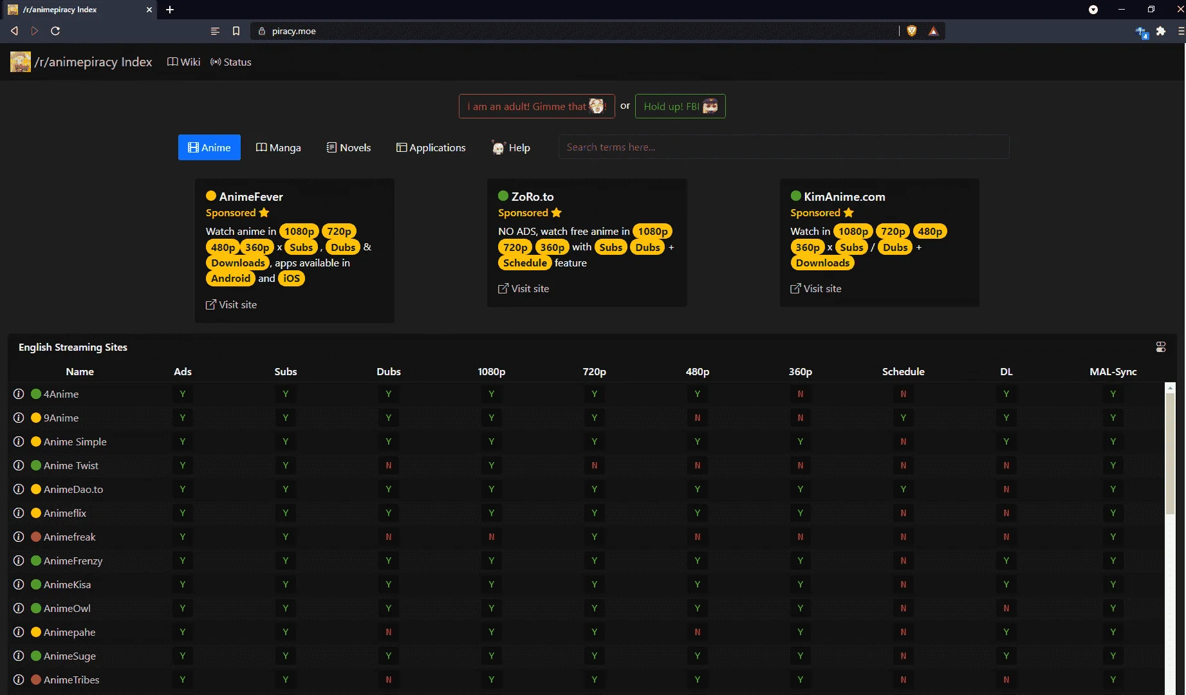Click the info icon beside AnimeTribes

pos(19,680)
